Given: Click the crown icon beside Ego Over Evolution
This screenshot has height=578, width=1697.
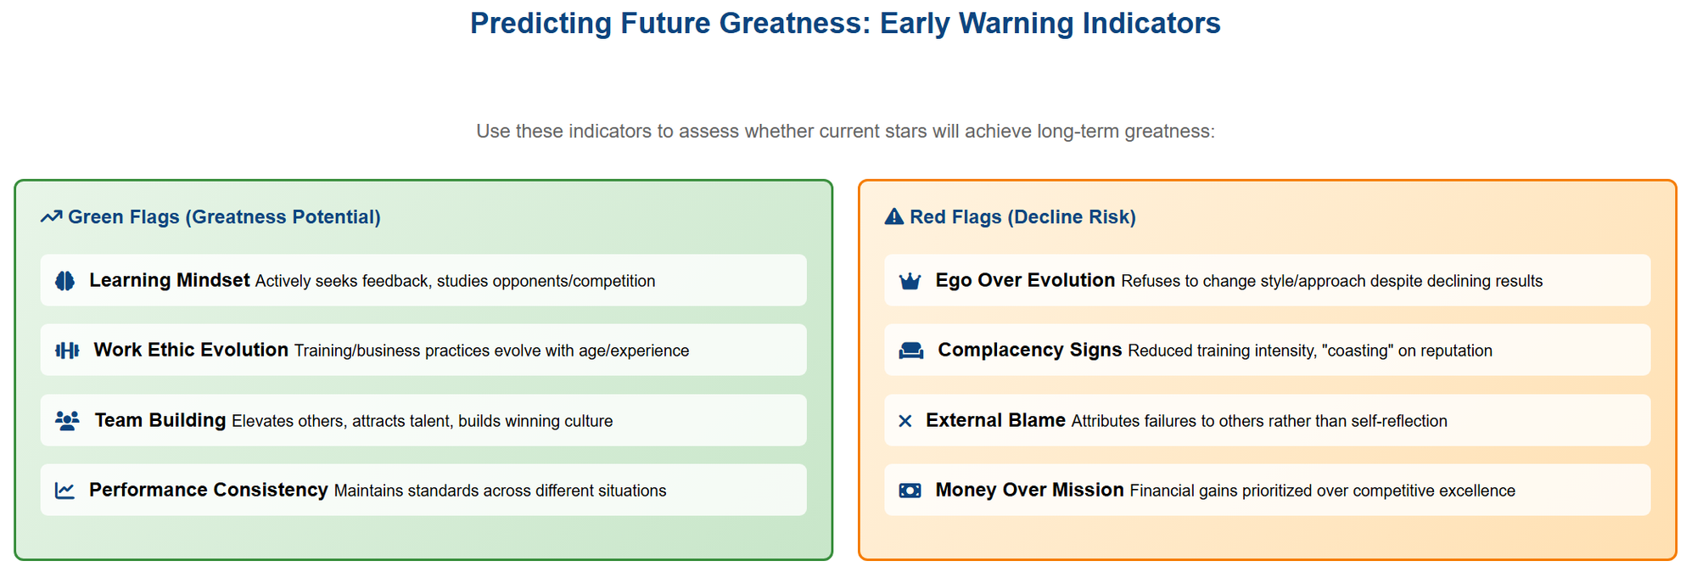Looking at the screenshot, I should tap(910, 281).
